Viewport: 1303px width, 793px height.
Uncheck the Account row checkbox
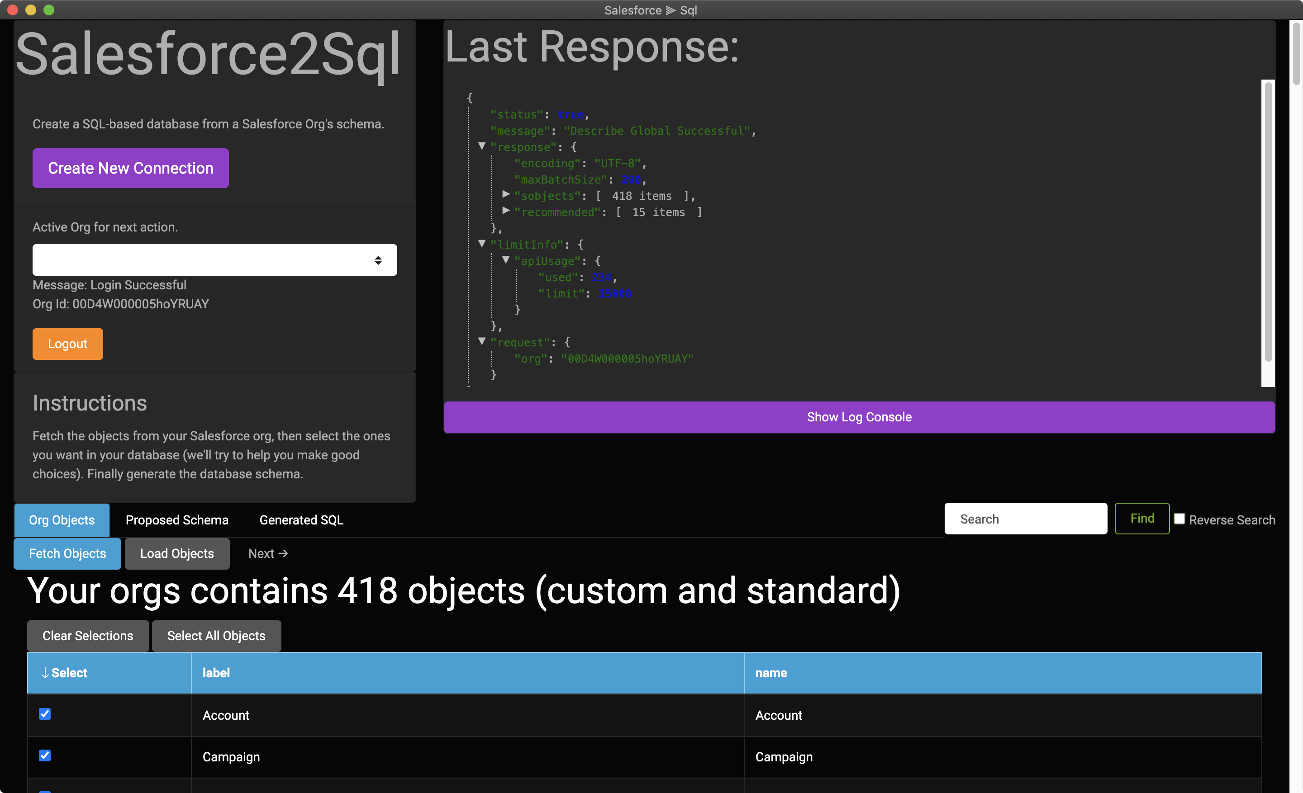point(45,714)
